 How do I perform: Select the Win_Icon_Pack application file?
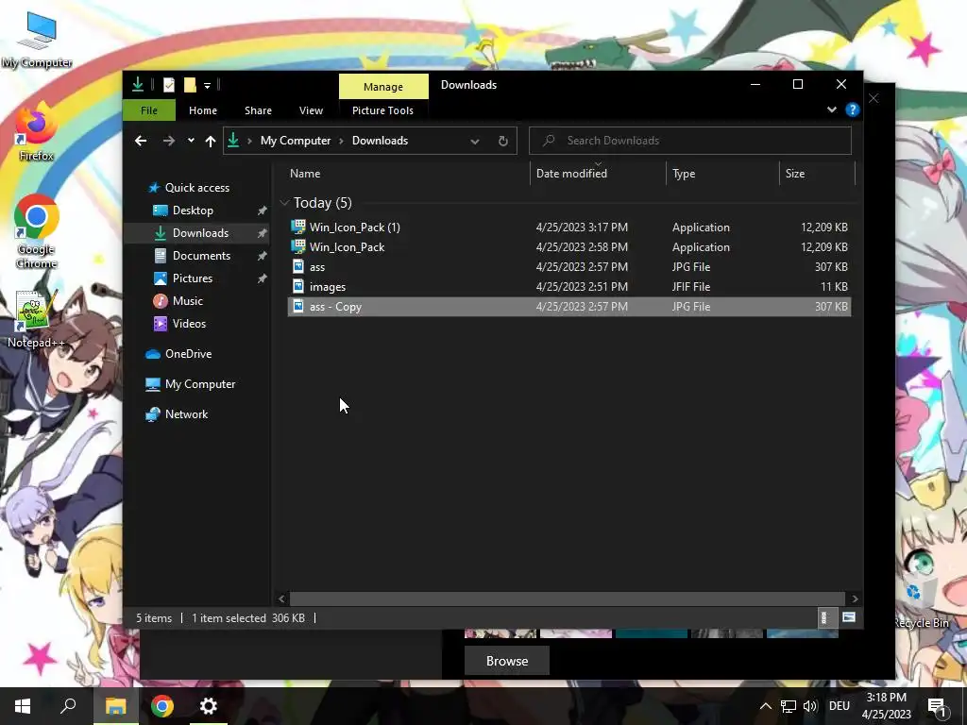click(x=568, y=247)
